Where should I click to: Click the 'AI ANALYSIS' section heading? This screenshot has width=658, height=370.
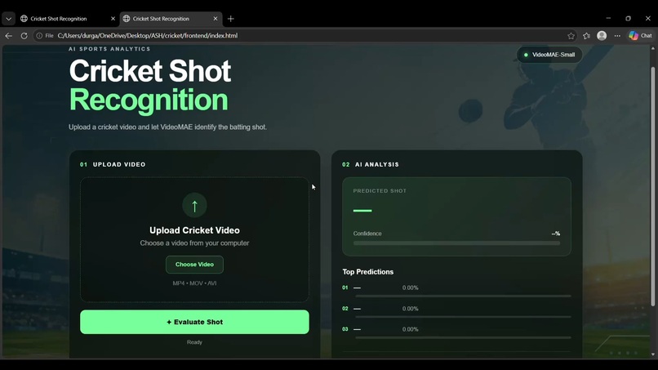(x=377, y=165)
